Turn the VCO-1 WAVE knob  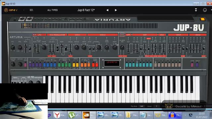[x=84, y=47]
